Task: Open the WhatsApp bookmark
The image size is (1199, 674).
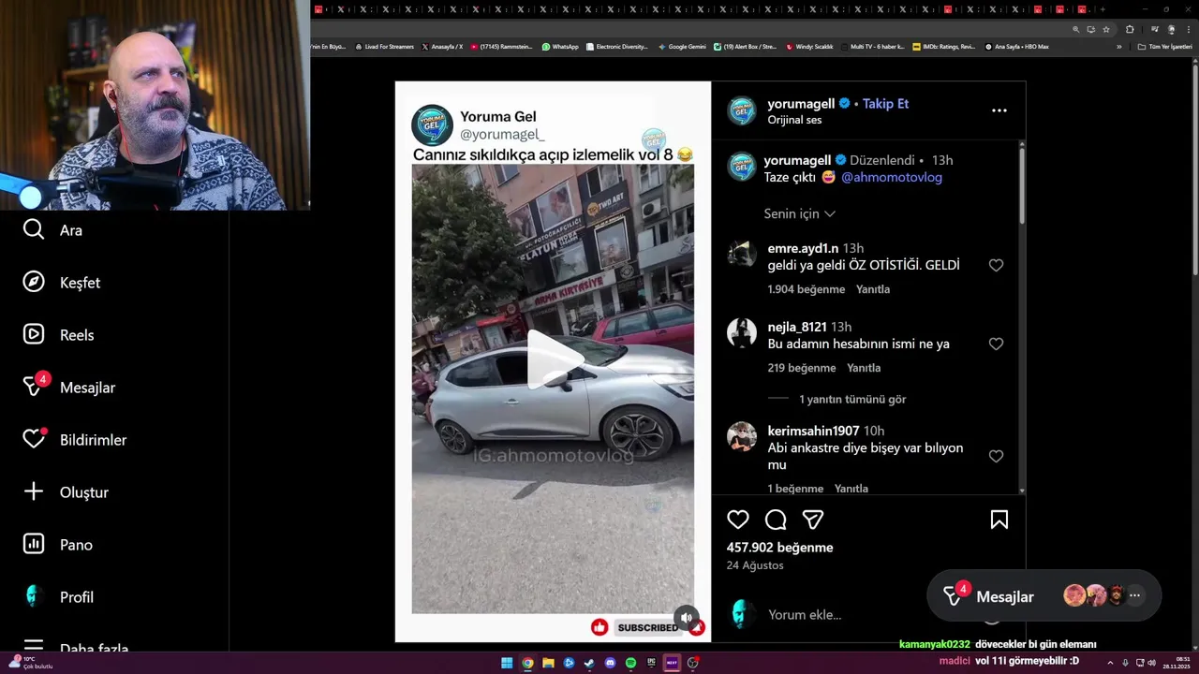Action: tap(560, 46)
